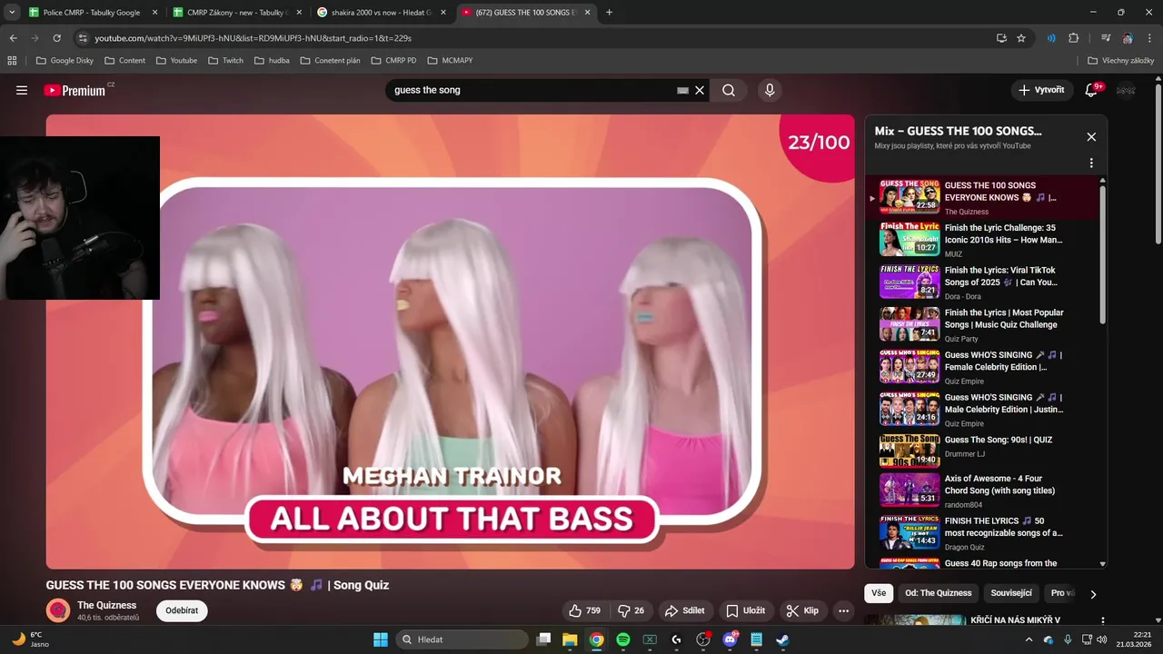Click the YouTube search input field

[532, 90]
